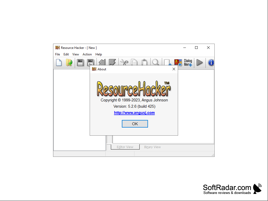Maximize the Resource Hacker window
This screenshot has height=201, width=268.
pos(196,48)
